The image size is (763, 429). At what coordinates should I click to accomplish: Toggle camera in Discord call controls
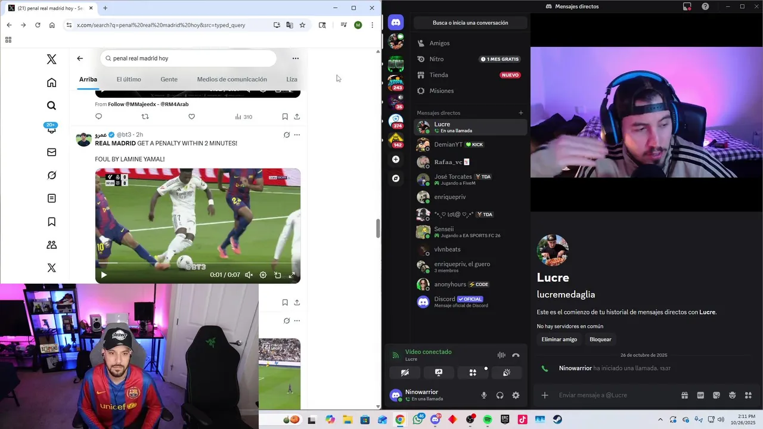click(x=405, y=372)
